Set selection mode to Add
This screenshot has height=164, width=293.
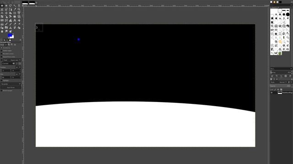[x=9, y=45]
